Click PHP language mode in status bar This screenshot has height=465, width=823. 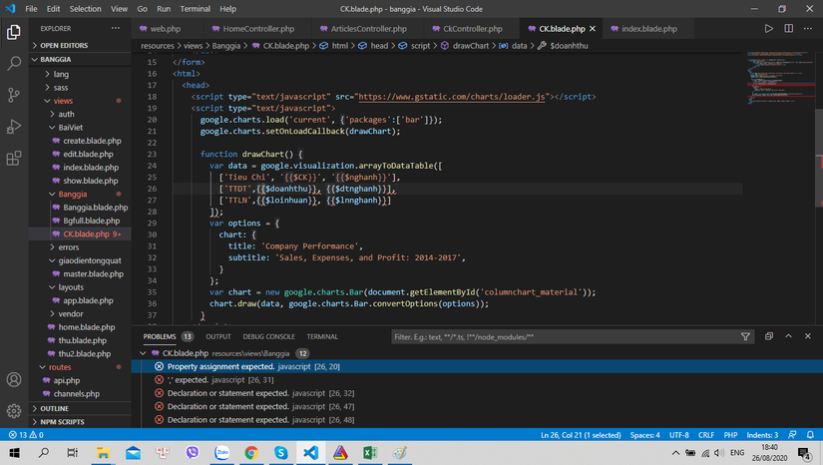point(729,435)
